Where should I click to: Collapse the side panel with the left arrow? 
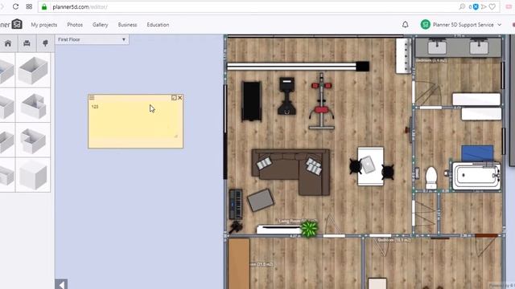pos(61,284)
